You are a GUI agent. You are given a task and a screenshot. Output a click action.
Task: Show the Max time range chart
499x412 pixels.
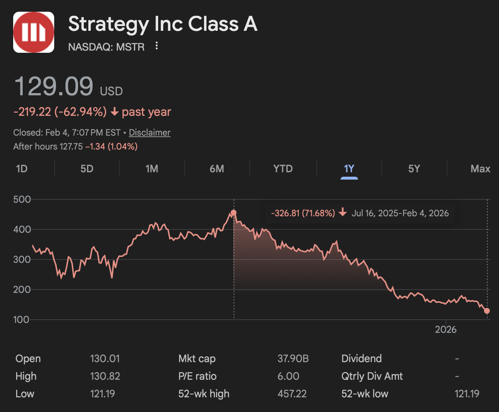(480, 169)
